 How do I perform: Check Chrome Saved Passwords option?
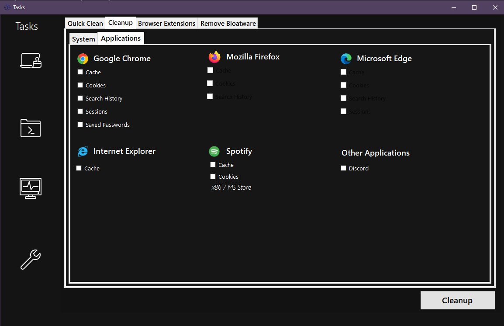pos(80,125)
